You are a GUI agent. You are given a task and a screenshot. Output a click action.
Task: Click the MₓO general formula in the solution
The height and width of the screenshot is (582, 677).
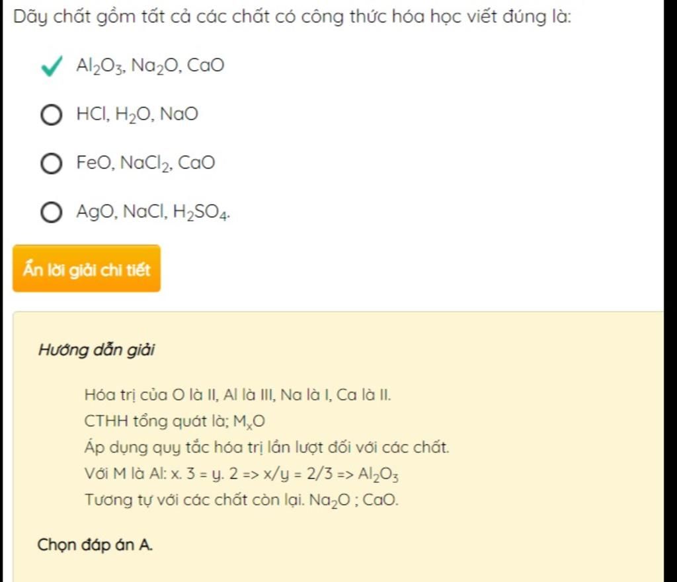point(249,422)
